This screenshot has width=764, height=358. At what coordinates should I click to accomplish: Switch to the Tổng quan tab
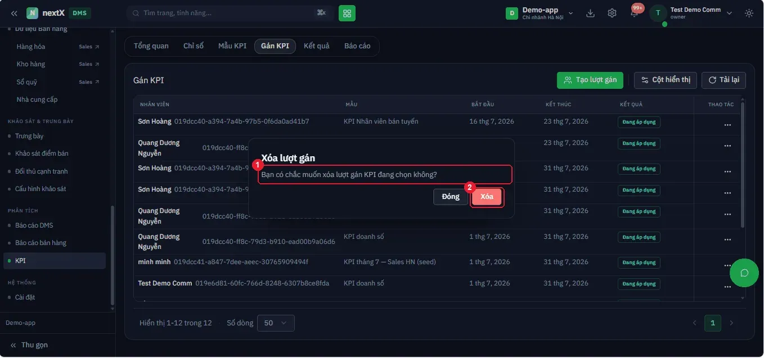pos(151,46)
